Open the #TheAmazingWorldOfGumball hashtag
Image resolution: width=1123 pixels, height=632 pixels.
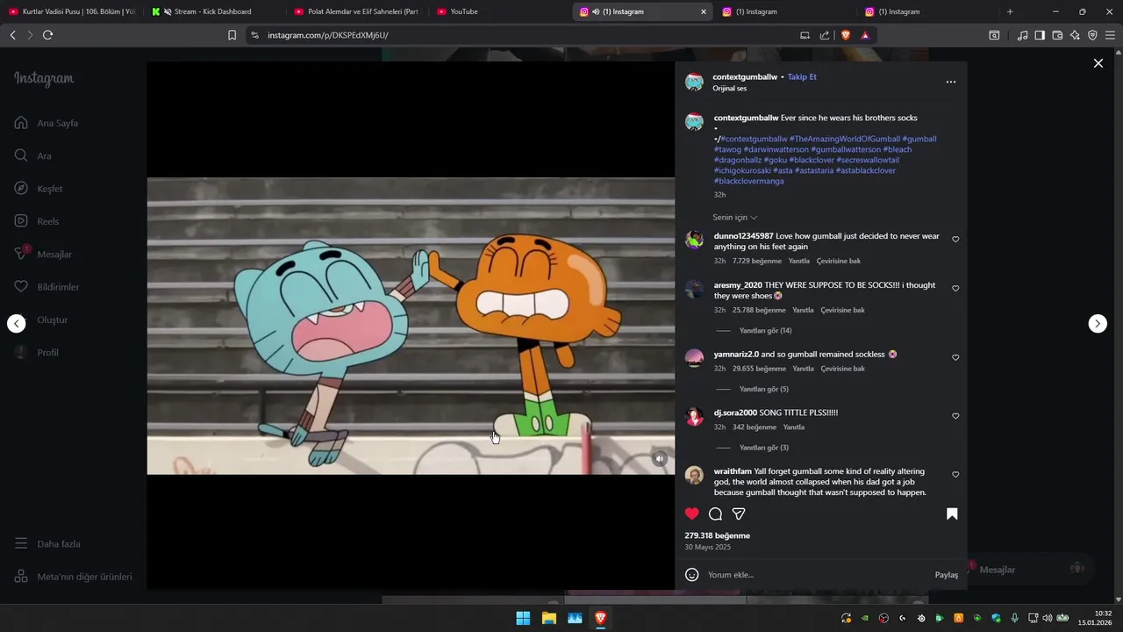[844, 139]
